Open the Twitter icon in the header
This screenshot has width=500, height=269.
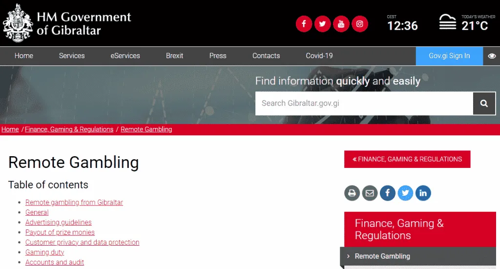pyautogui.click(x=322, y=23)
